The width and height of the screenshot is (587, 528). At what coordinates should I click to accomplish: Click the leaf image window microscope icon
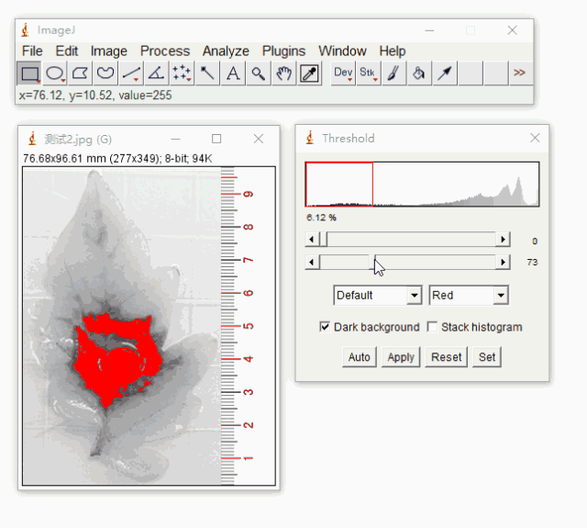pos(33,139)
